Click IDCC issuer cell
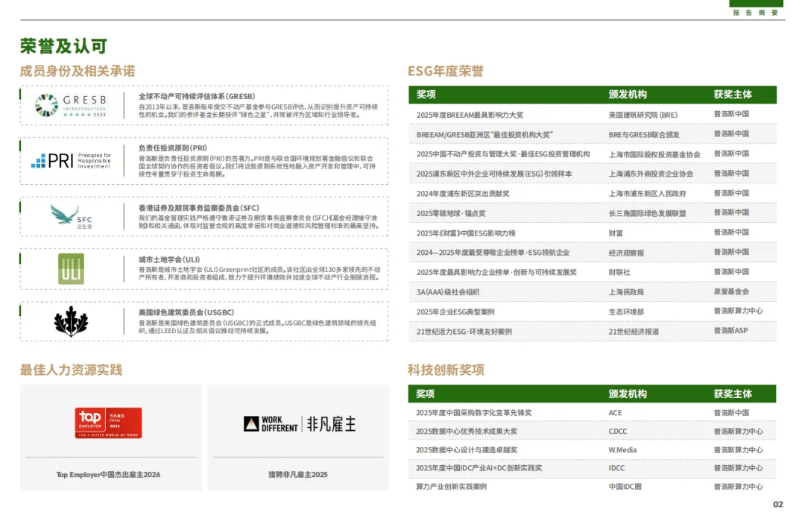This screenshot has height=521, width=805. [x=616, y=468]
